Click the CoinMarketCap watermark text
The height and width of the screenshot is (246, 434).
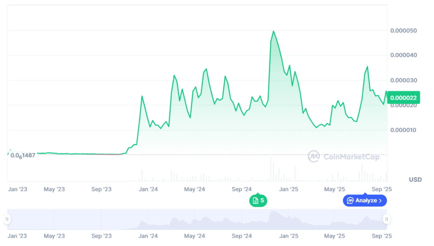351,157
